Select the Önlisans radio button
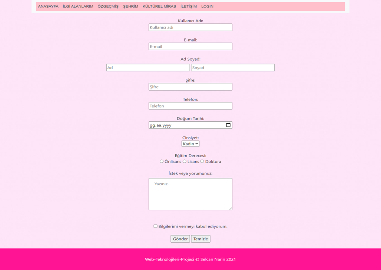The image size is (381, 270). 162,161
